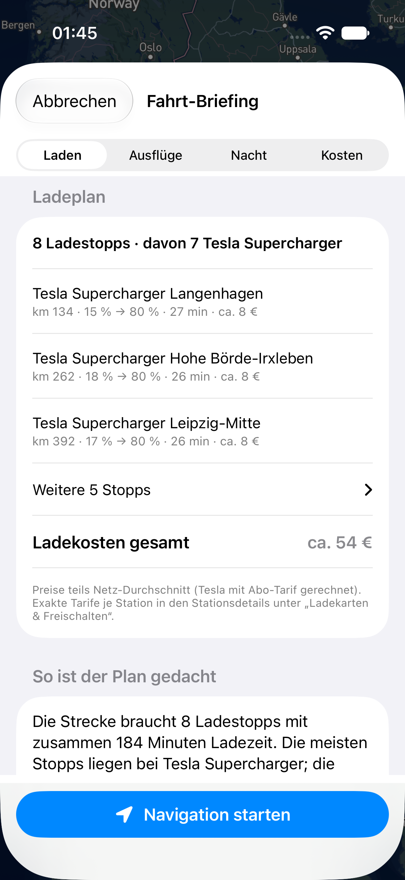This screenshot has width=405, height=880.
Task: Tap the Ladekosten gesamt row
Action: pos(202,542)
